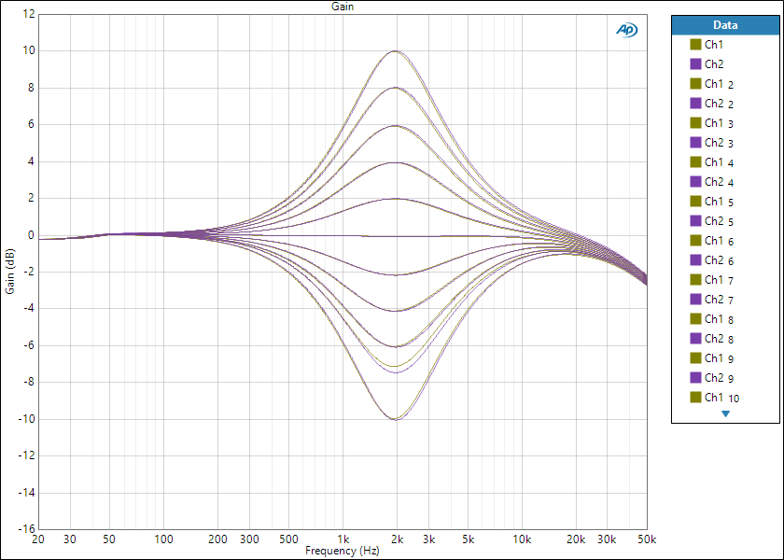Click the AP logo in the graph corner
This screenshot has height=560, width=784.
(x=626, y=30)
